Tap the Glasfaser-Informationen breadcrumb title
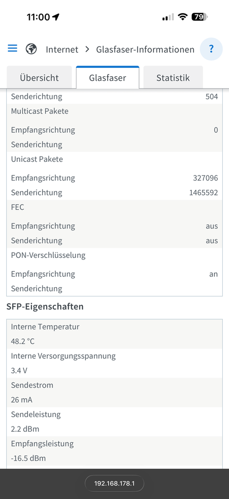 (145, 50)
